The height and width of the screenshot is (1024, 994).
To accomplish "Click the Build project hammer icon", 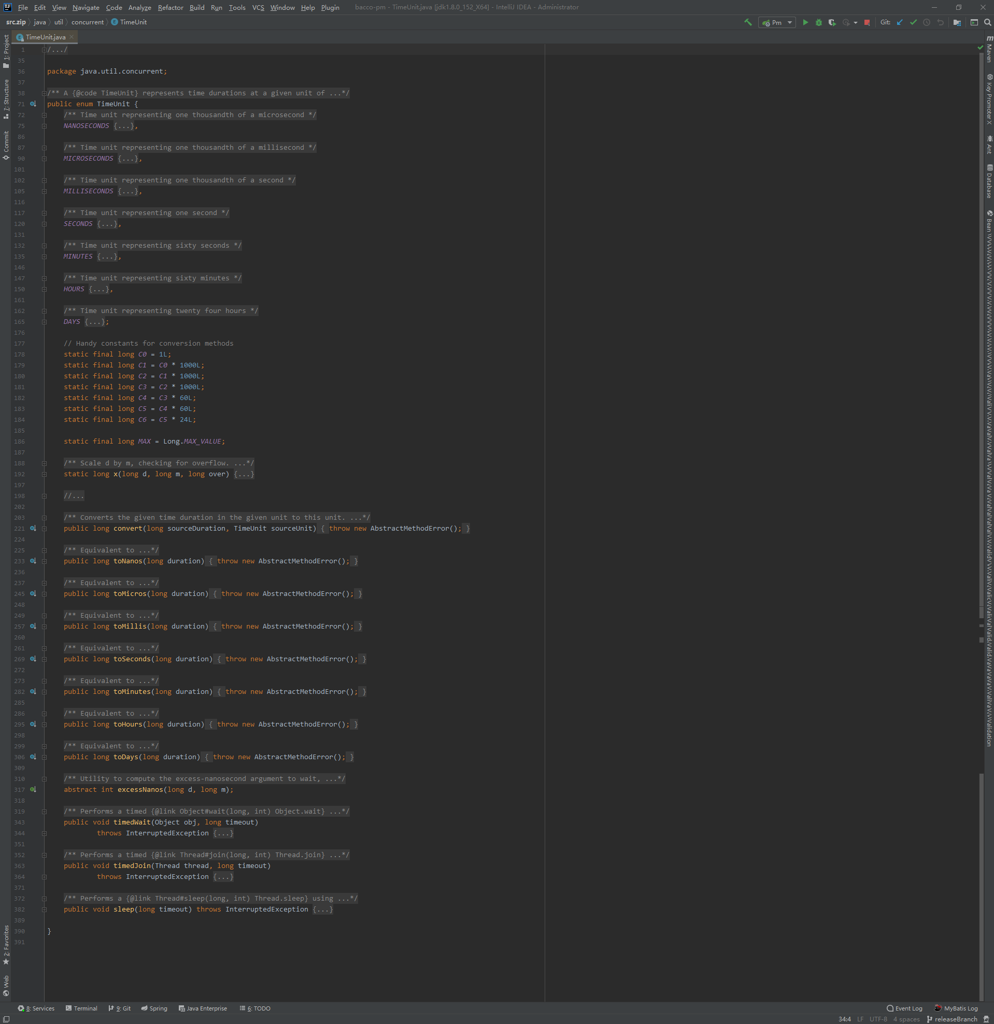I will [x=748, y=22].
